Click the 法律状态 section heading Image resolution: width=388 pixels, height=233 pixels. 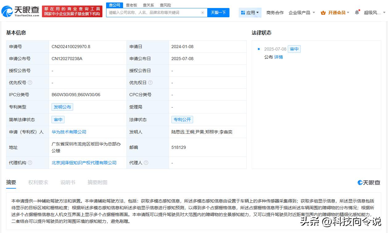pos(262,33)
